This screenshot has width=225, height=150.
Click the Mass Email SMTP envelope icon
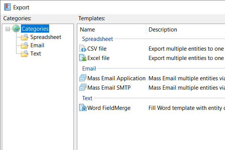coord(83,88)
